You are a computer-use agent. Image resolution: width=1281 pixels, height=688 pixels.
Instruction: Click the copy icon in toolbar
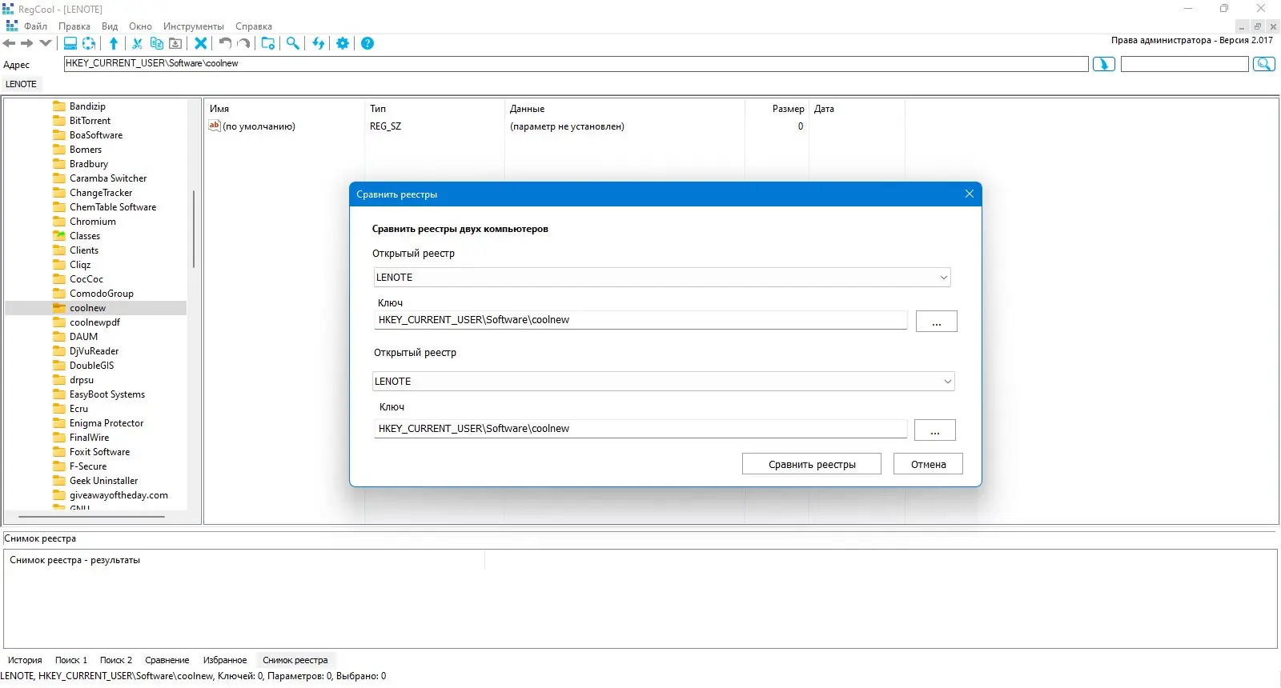click(x=157, y=43)
